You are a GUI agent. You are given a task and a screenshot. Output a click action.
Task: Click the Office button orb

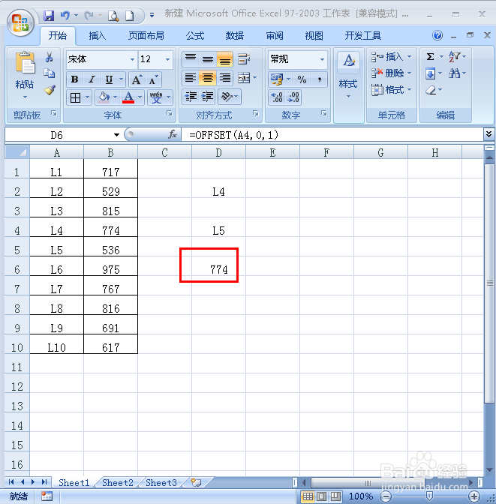click(20, 22)
